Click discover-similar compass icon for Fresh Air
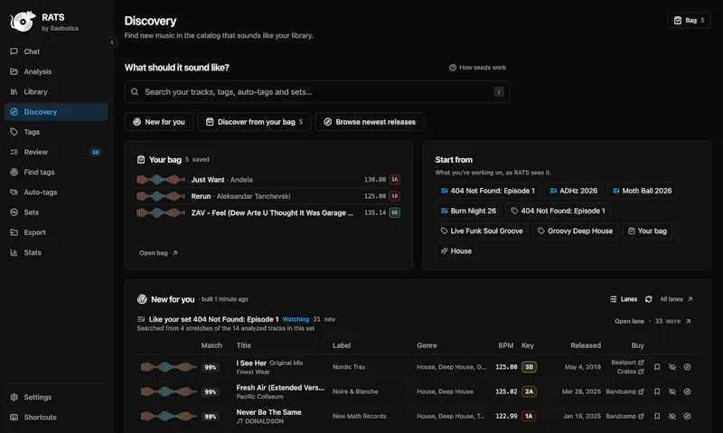Image resolution: width=723 pixels, height=433 pixels. coord(687,391)
